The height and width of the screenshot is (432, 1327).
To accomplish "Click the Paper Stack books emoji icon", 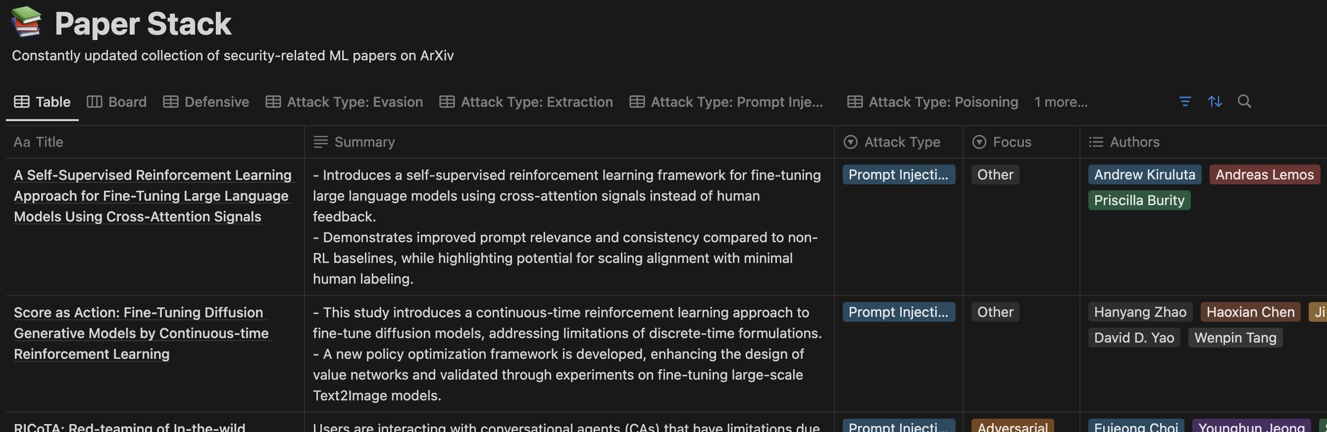I will [x=27, y=22].
